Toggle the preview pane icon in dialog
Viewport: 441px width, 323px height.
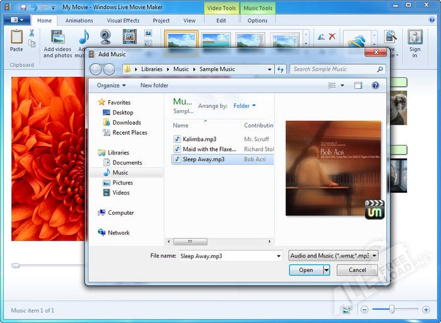coord(358,85)
